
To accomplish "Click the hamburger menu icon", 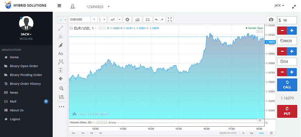I will [59, 6].
